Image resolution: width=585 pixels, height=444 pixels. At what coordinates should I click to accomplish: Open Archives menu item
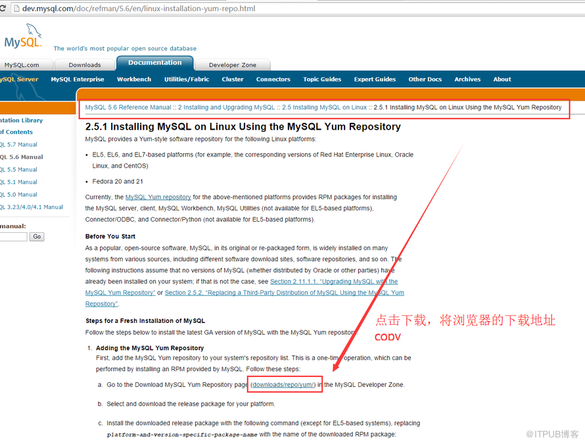467,79
